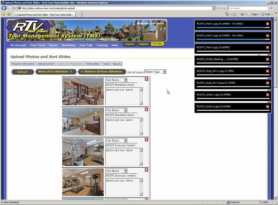Click description box for Exercise Center2
The image size is (278, 205).
click(124, 187)
